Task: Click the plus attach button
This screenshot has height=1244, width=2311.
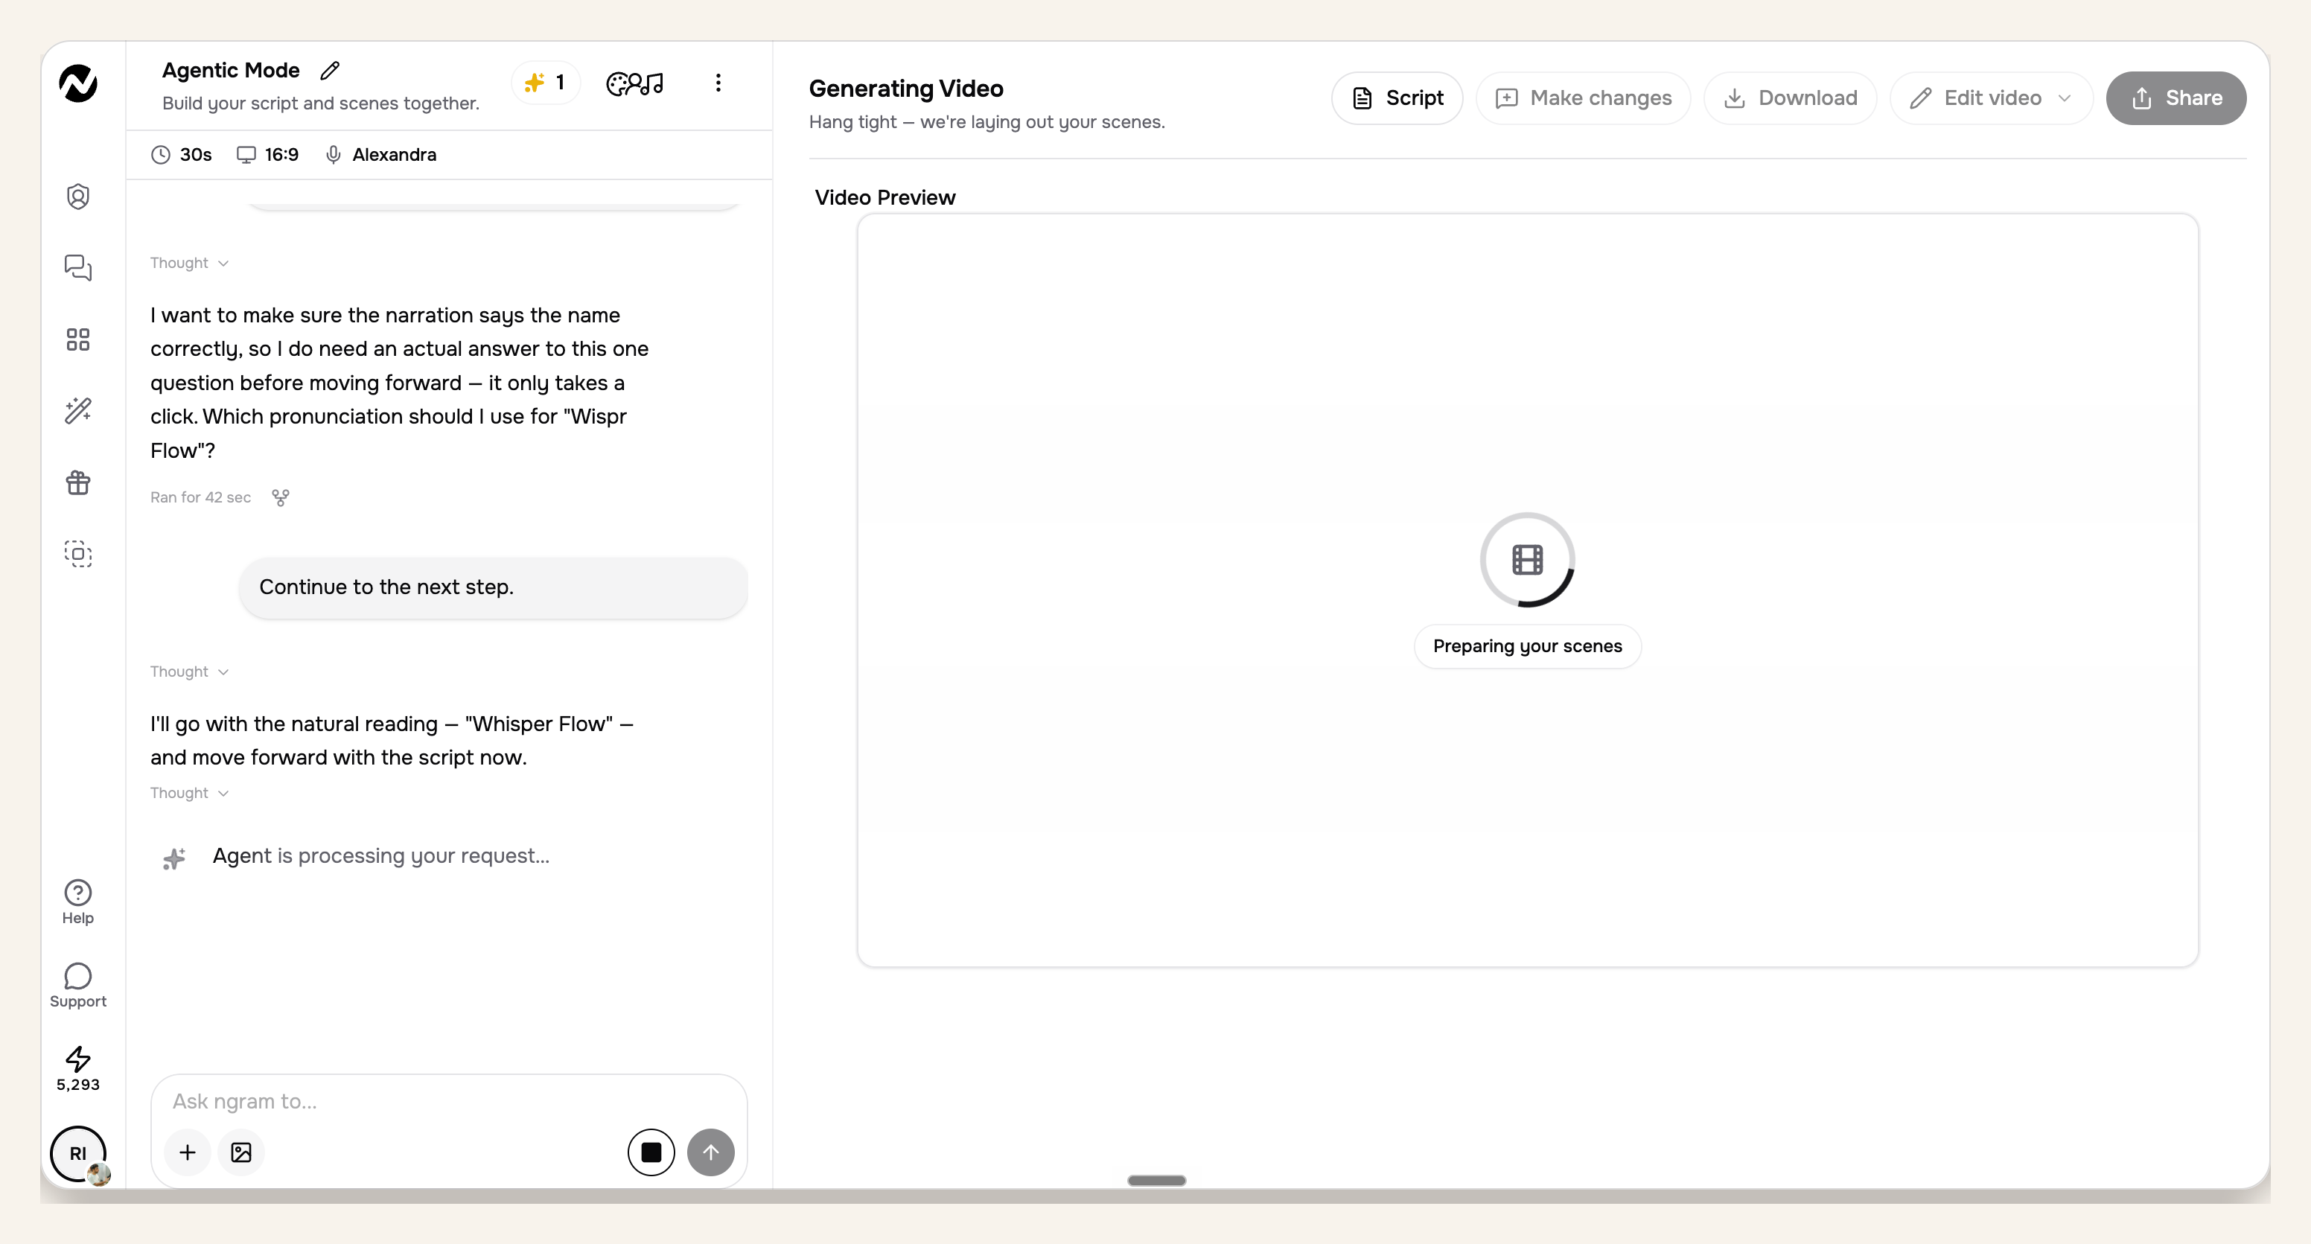Action: 188,1152
